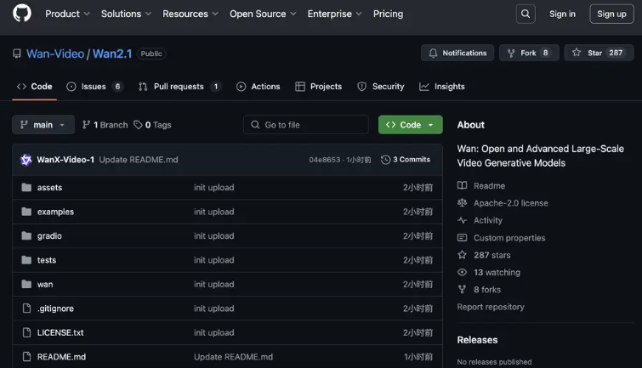
Task: Click the WanX-Video-1 avatar icon
Action: click(26, 160)
